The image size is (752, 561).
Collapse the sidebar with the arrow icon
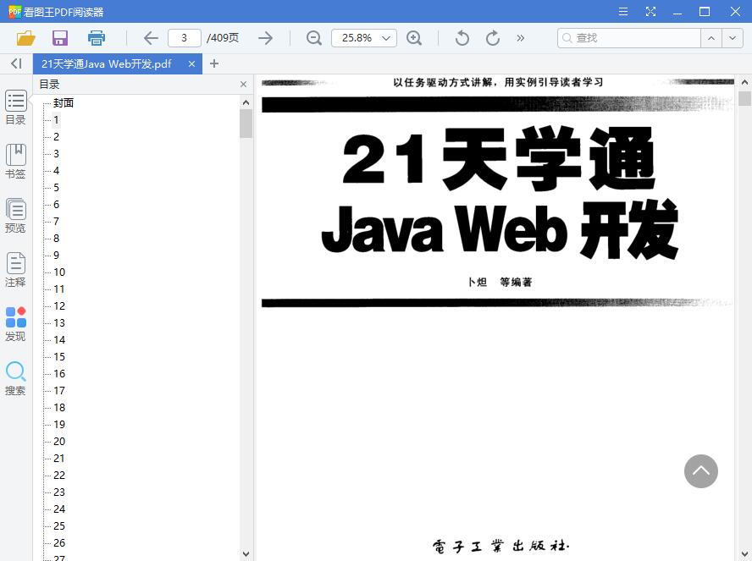tap(16, 63)
